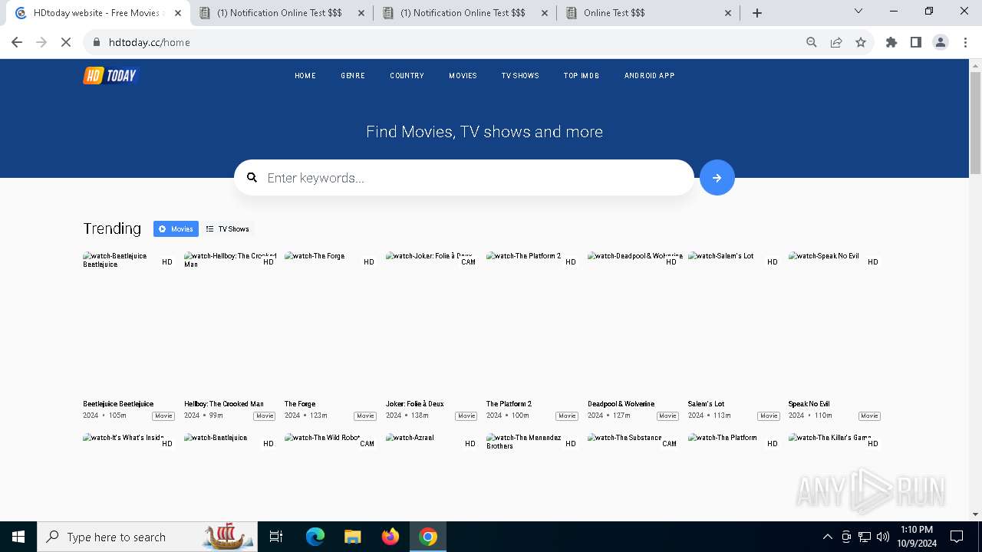Screen dimensions: 982x552
Task: Select Movies trending toggle
Action: click(x=176, y=229)
